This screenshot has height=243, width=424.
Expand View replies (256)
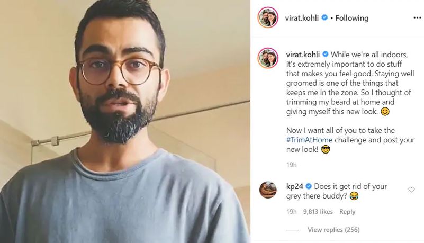[333, 230]
